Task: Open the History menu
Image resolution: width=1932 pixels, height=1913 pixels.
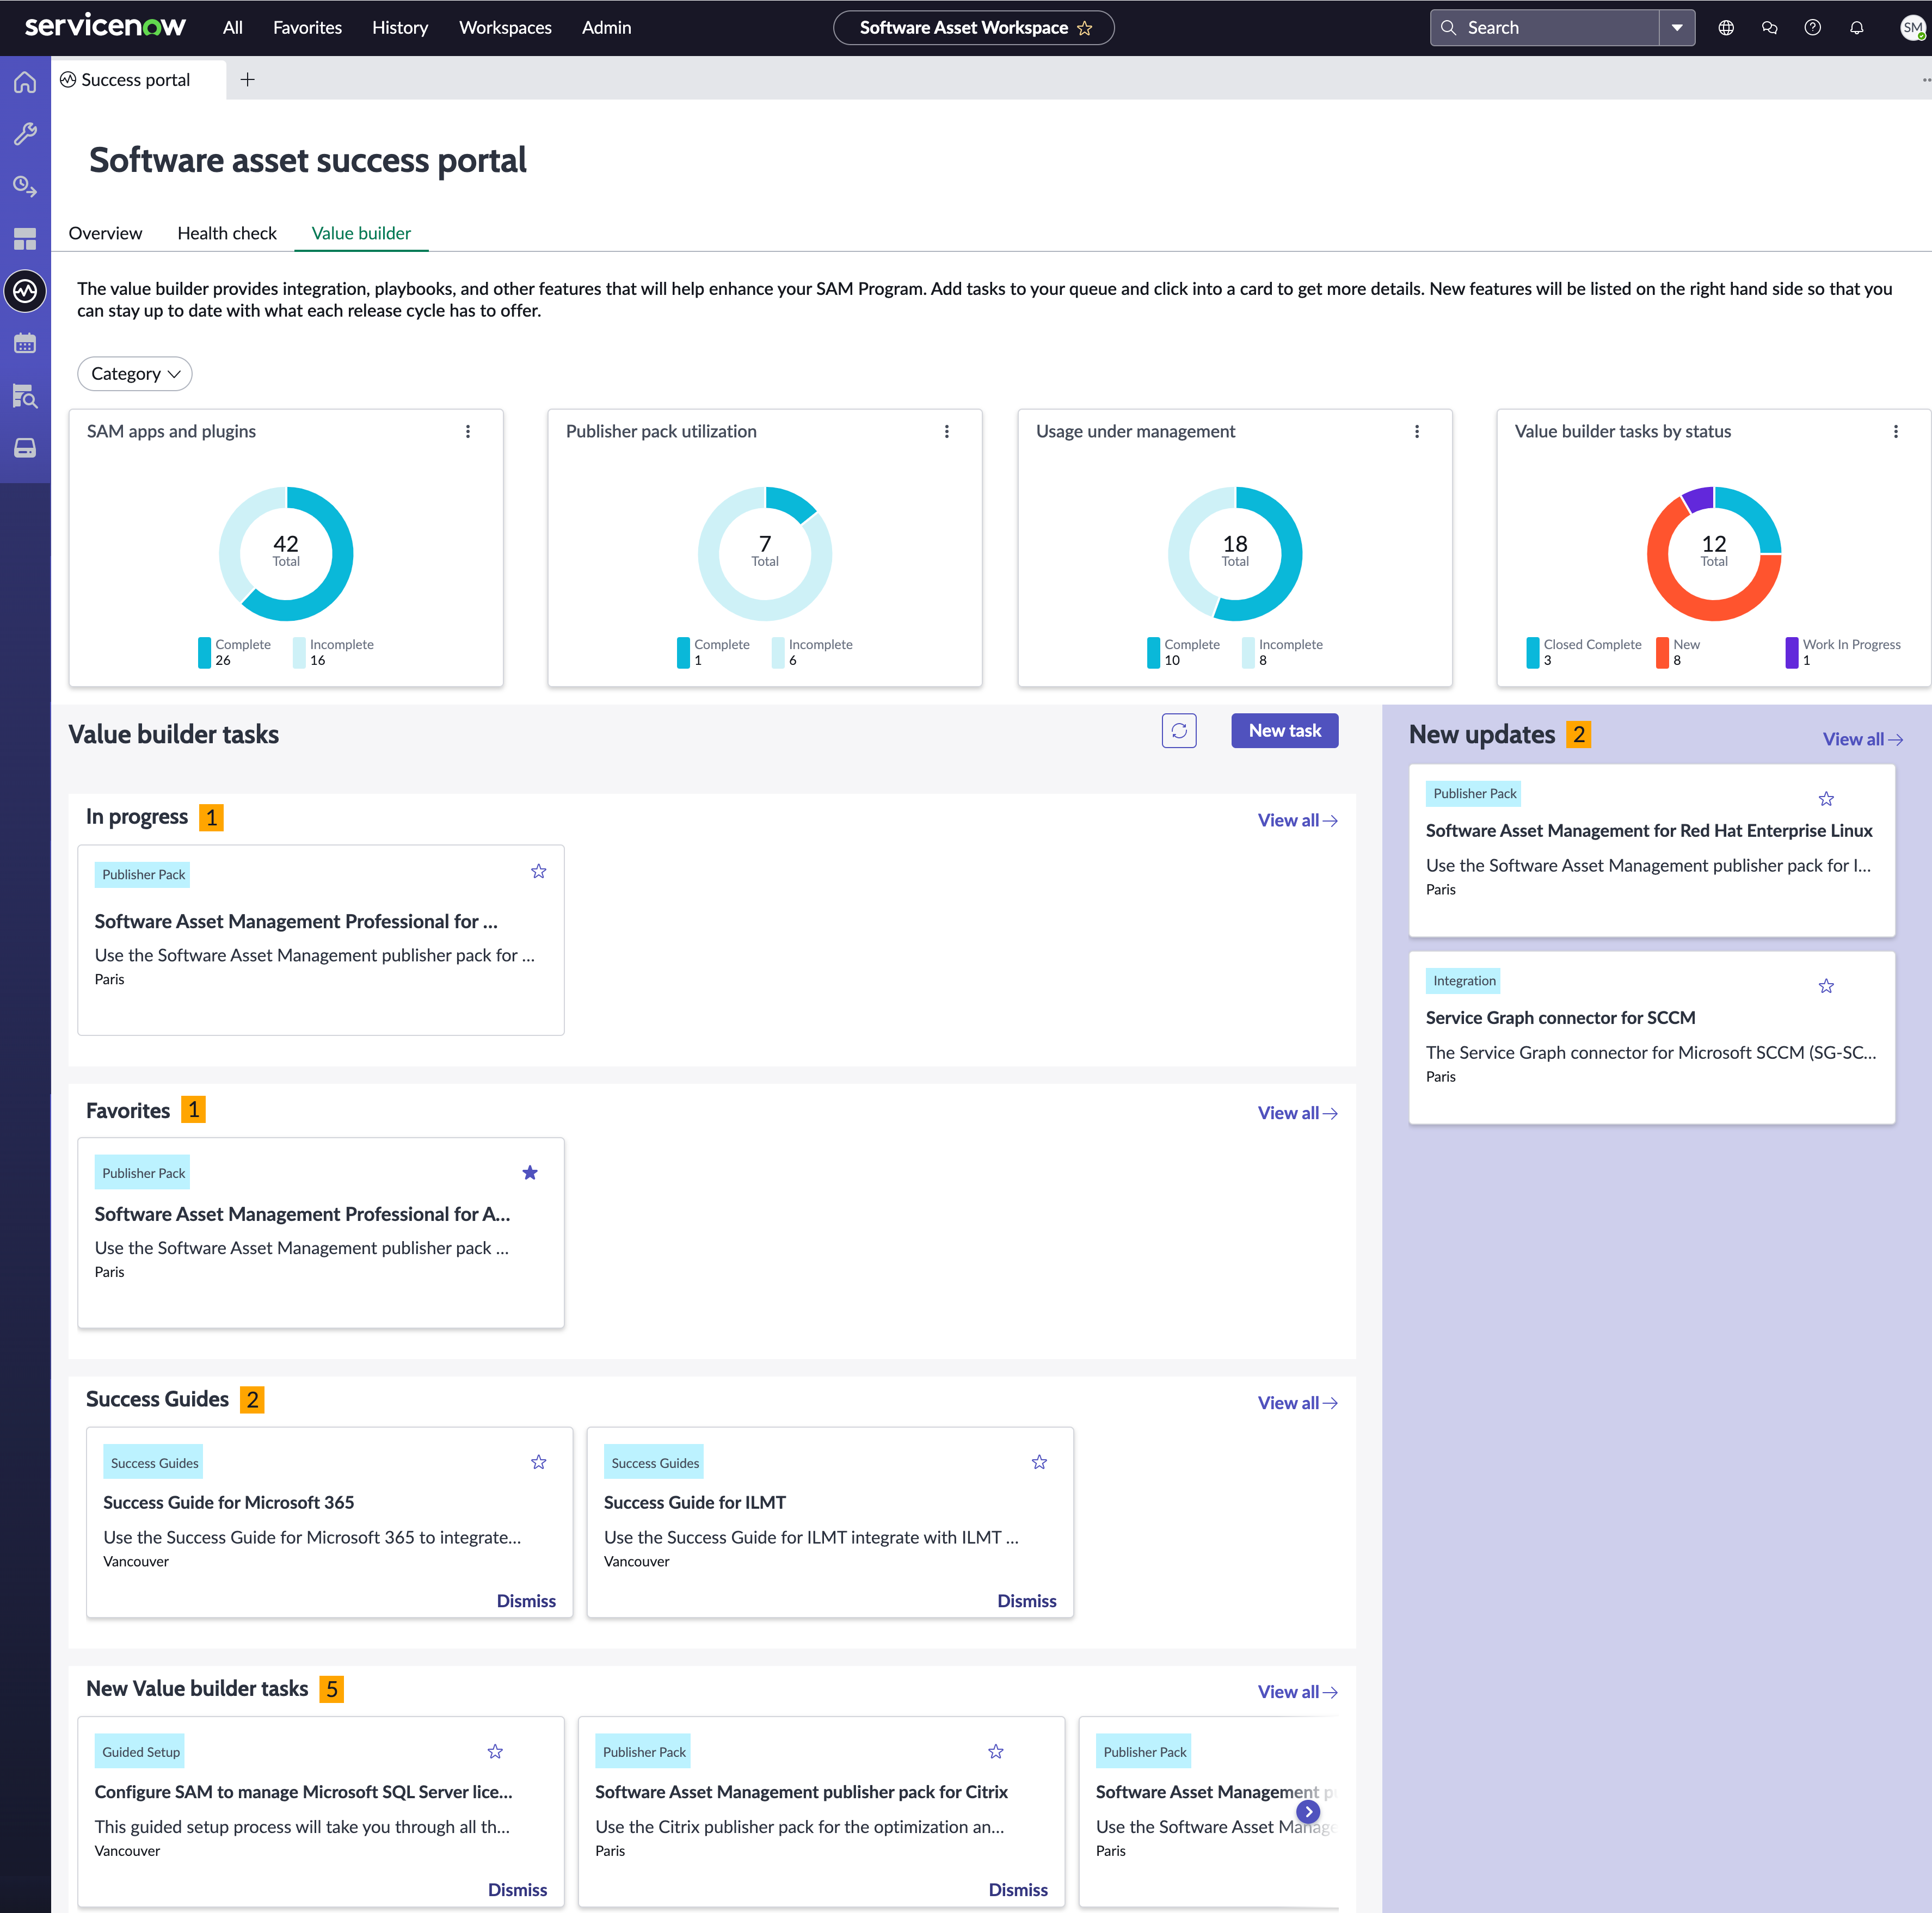Action: (400, 28)
